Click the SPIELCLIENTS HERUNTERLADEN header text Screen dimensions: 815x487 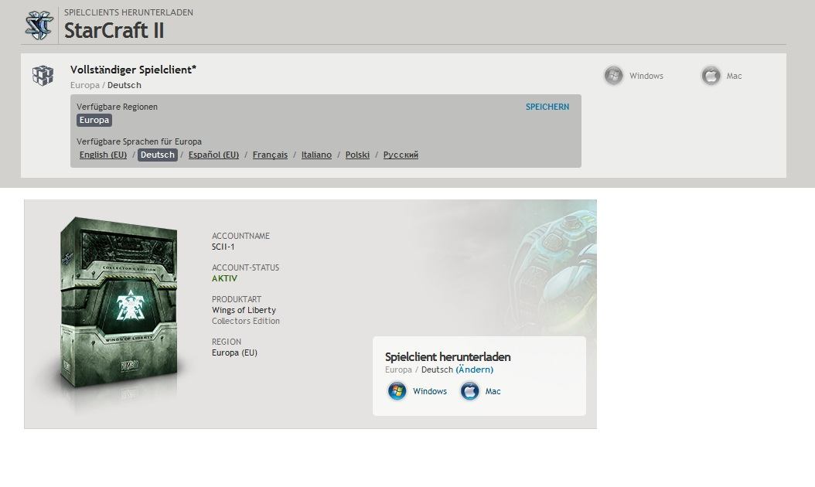(x=128, y=12)
